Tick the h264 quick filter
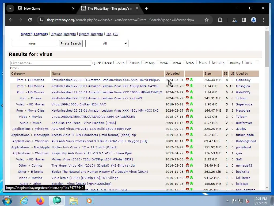 (x=171, y=62)
